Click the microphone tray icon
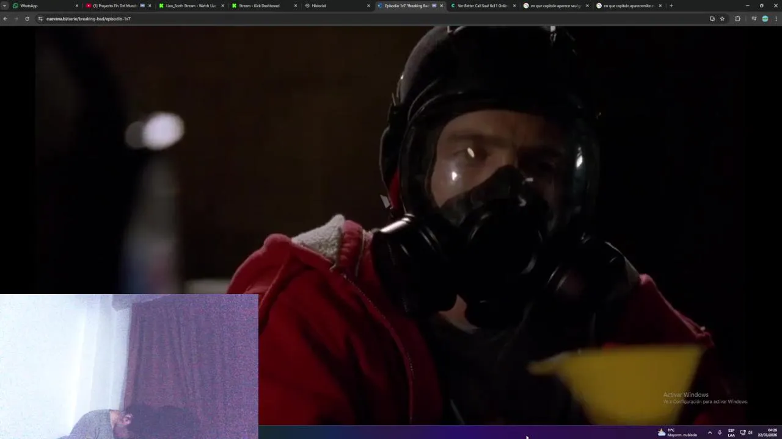 pos(720,432)
